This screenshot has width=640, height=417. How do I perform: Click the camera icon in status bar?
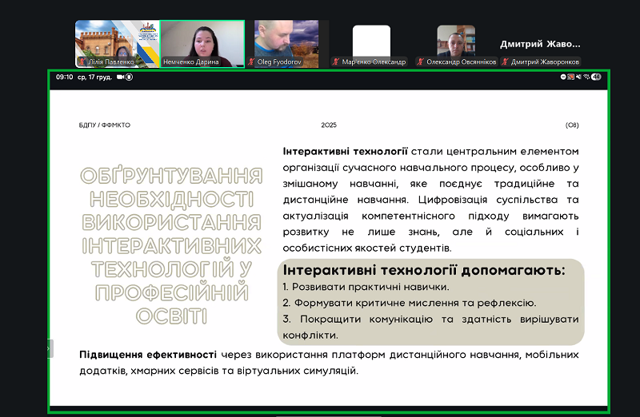point(121,77)
